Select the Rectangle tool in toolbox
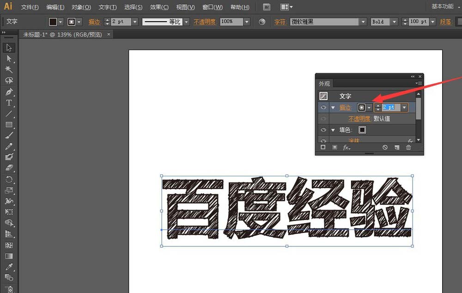 [x=9, y=125]
